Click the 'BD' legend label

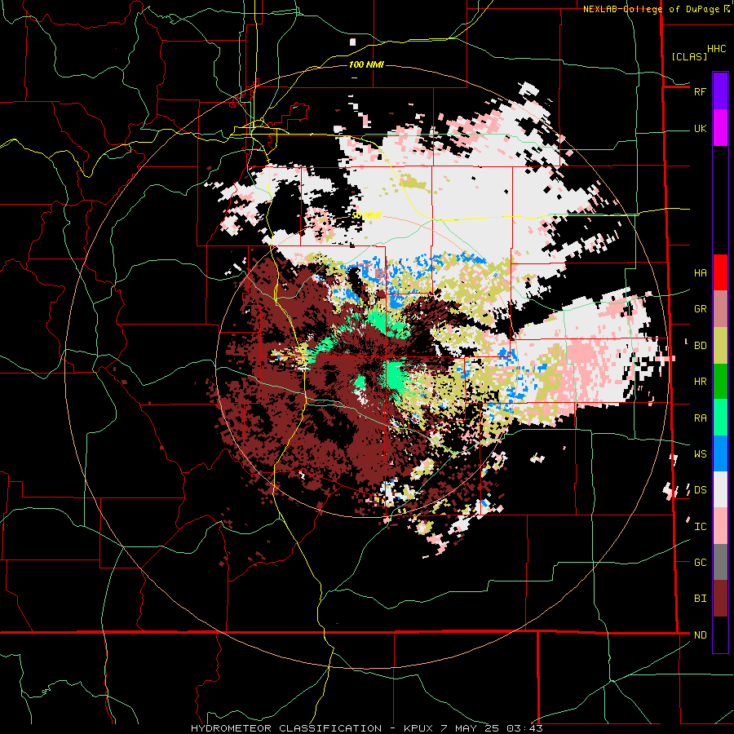tap(700, 346)
